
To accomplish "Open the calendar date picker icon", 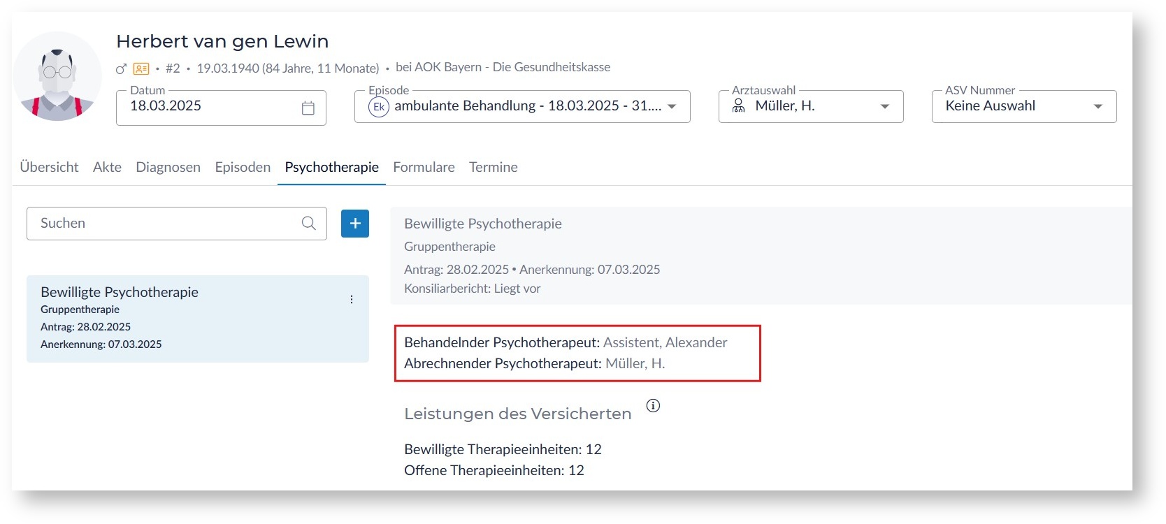I will tap(308, 108).
